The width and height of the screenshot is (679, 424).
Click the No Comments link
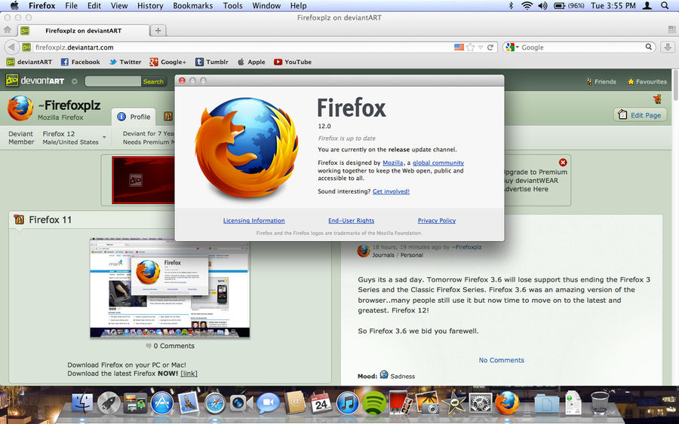(x=502, y=360)
